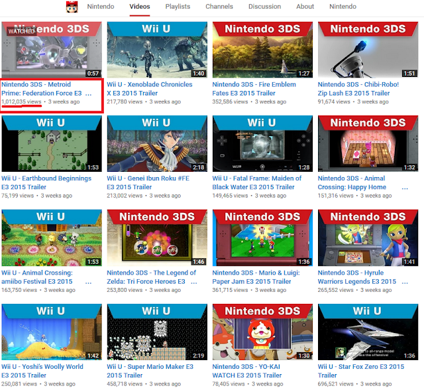Open Yoshi's Woolly World title link
424x392 pixels.
[x=42, y=371]
